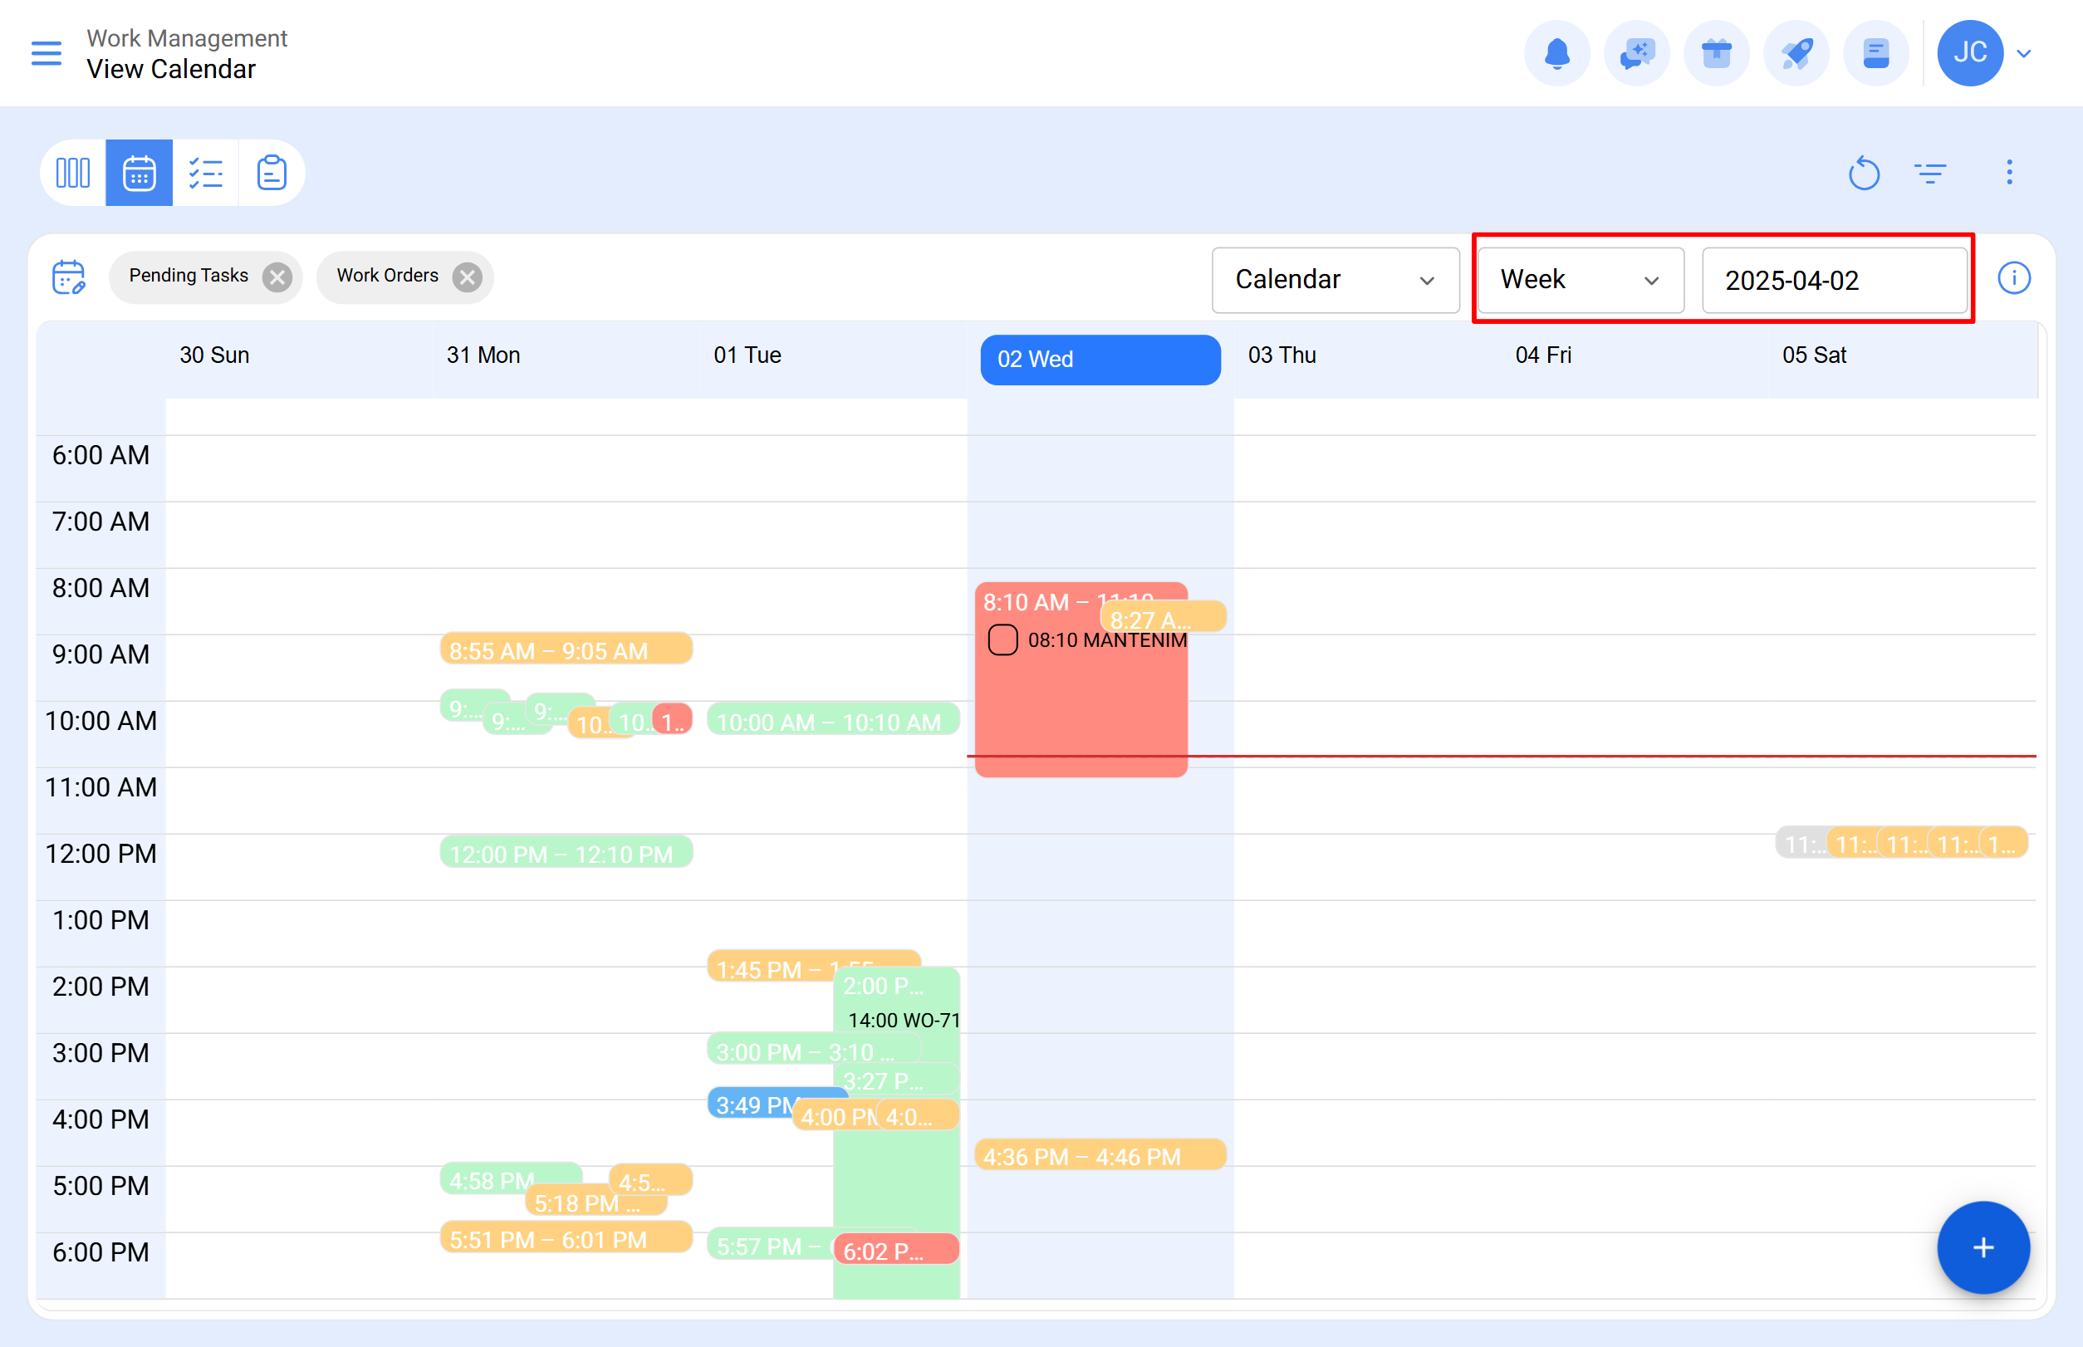
Task: Open the 12:00 PM – 12:10 PM event
Action: [x=566, y=852]
